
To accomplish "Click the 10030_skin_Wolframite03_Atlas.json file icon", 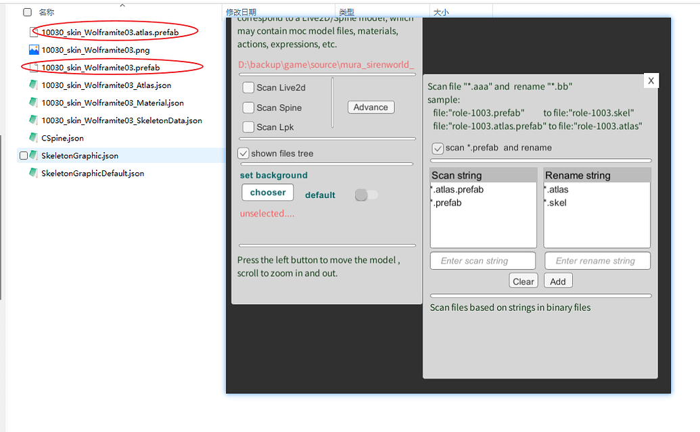I will (34, 85).
